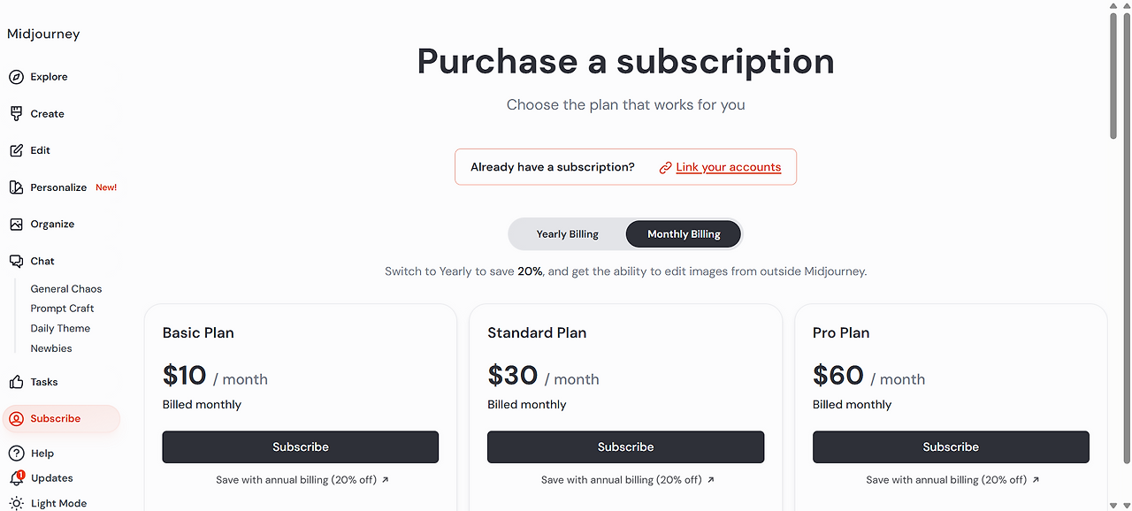Open Chat using the speech bubbles icon

point(16,261)
